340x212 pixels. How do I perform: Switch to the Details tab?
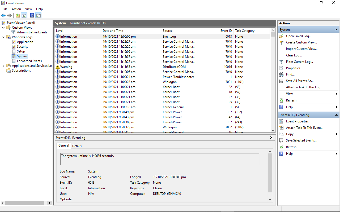(77, 146)
